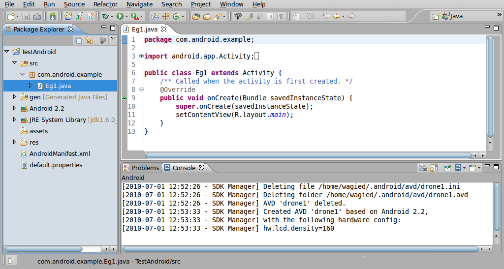Click the Open Perspective icon beside Java

(436, 16)
